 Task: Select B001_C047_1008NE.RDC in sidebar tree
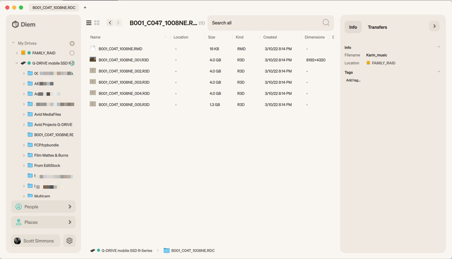click(x=54, y=135)
